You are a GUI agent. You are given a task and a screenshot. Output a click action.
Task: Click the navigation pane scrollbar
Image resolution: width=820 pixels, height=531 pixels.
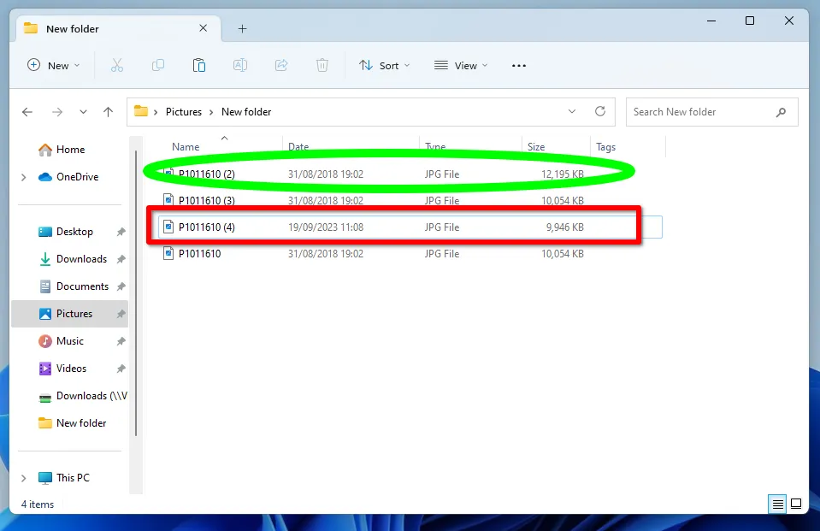pyautogui.click(x=136, y=293)
